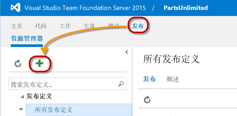The image size is (237, 116).
Task: Focus the 搜索发布定义 search box
Action: pyautogui.click(x=67, y=84)
